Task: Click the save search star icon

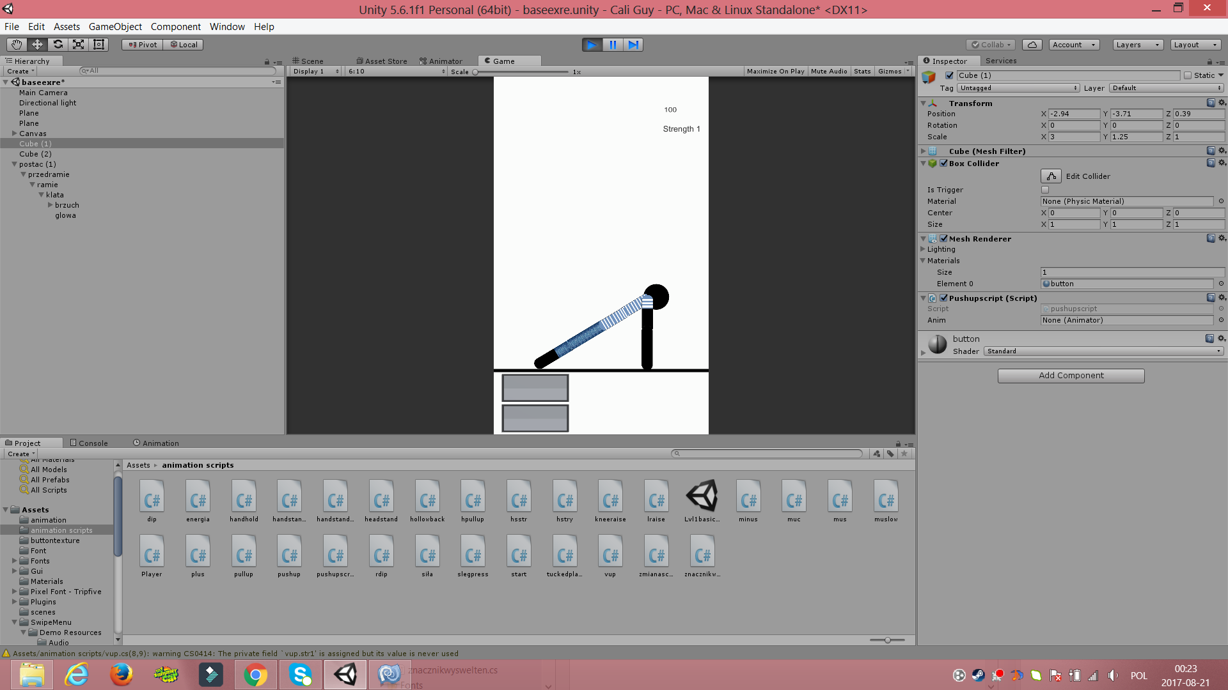Action: (x=904, y=454)
